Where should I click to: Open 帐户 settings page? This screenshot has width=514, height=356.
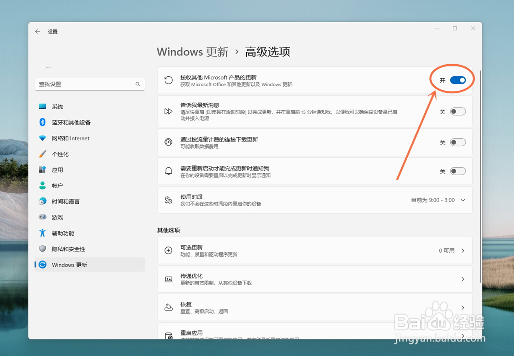90,186
